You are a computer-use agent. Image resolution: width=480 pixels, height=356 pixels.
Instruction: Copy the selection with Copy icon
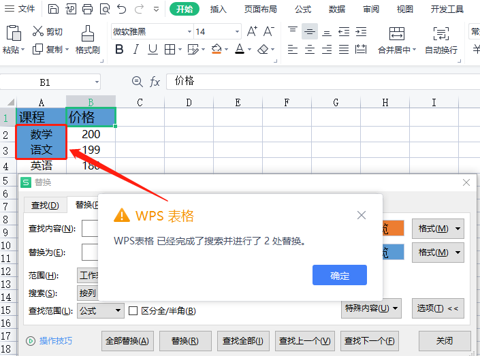click(37, 49)
